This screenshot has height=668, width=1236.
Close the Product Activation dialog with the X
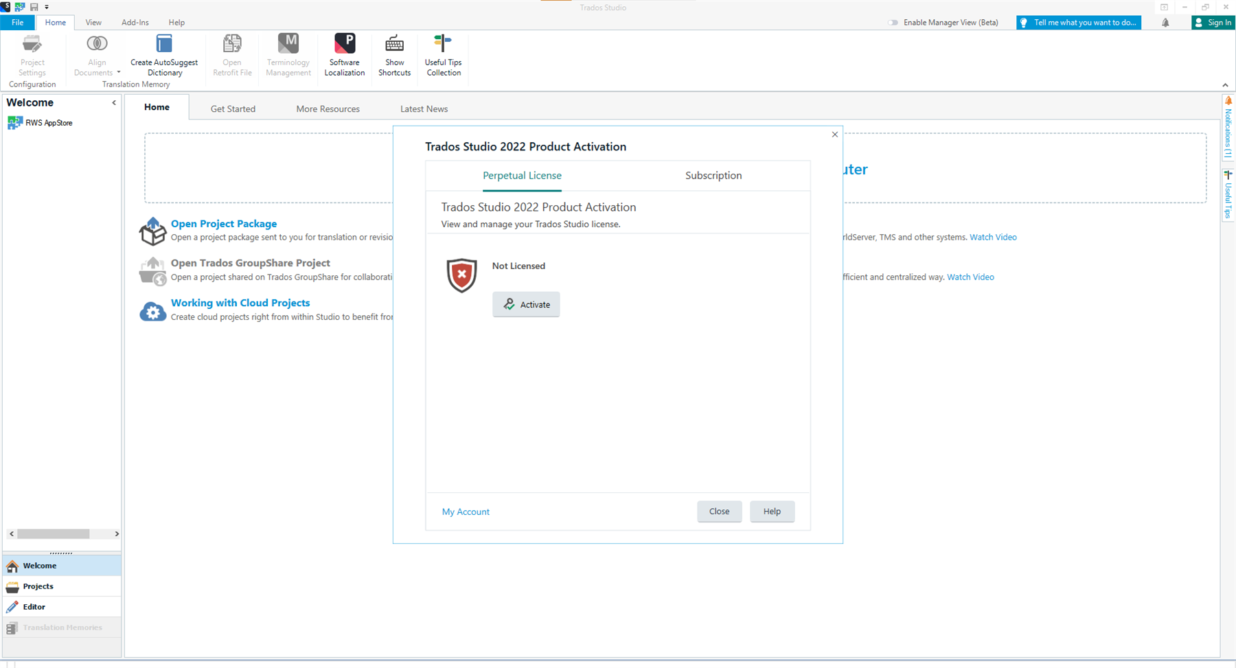point(835,135)
